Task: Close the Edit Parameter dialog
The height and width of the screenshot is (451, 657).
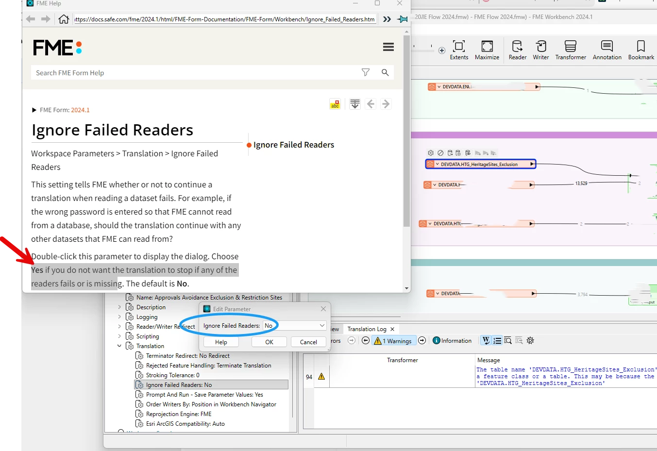Action: [323, 309]
